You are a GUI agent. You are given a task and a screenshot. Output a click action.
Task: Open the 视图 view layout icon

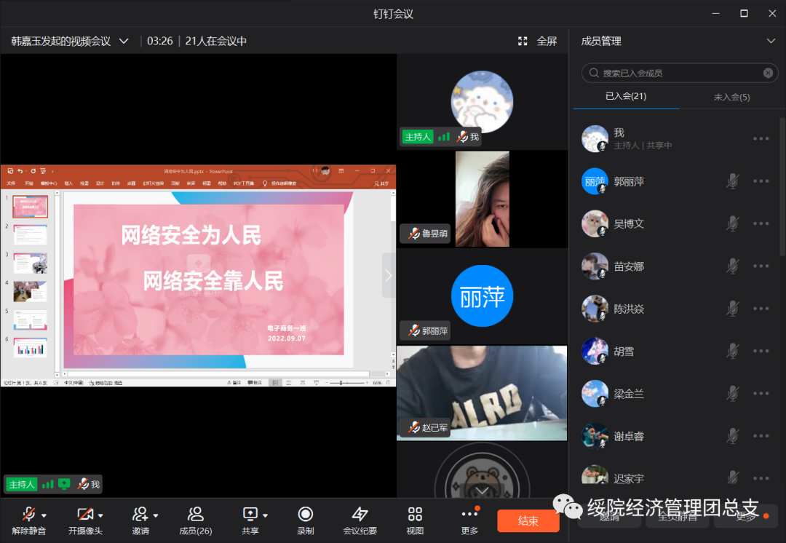pyautogui.click(x=415, y=515)
